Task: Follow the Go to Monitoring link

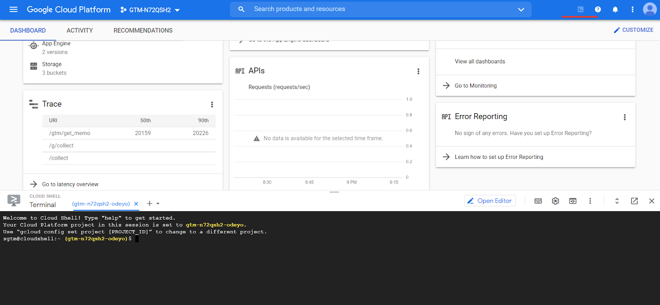Action: (476, 86)
